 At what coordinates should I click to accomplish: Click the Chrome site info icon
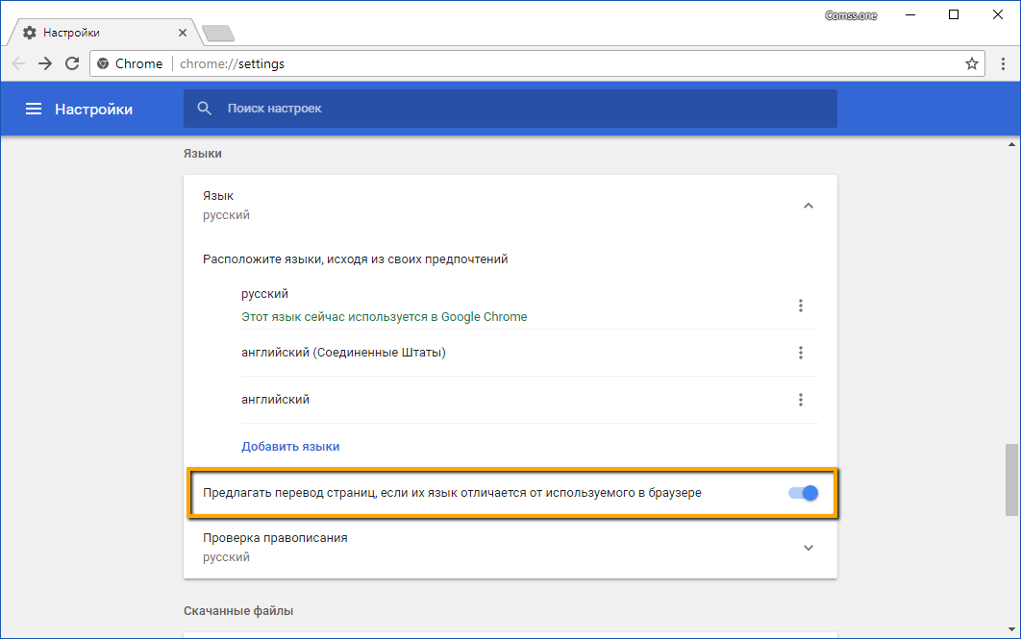click(x=104, y=63)
